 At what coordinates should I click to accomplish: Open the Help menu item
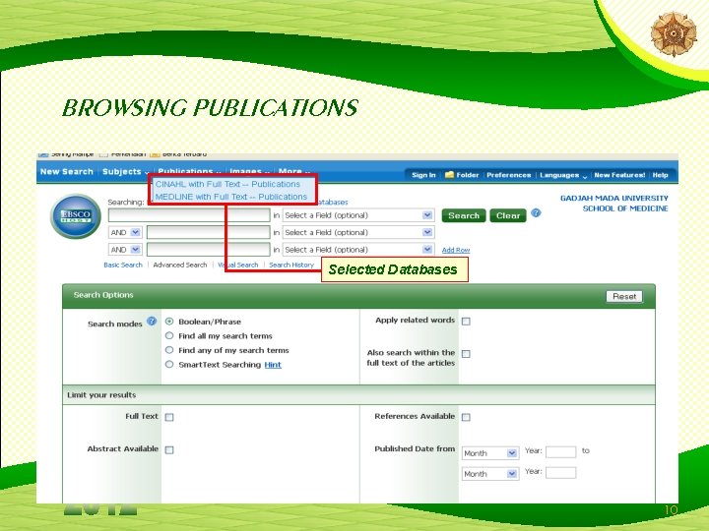tap(660, 175)
